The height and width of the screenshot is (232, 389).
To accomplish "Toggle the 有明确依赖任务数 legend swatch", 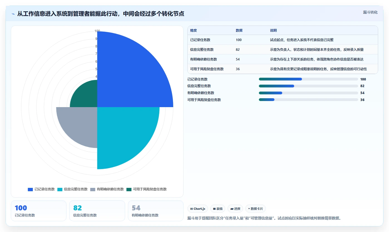I will coord(93,190).
